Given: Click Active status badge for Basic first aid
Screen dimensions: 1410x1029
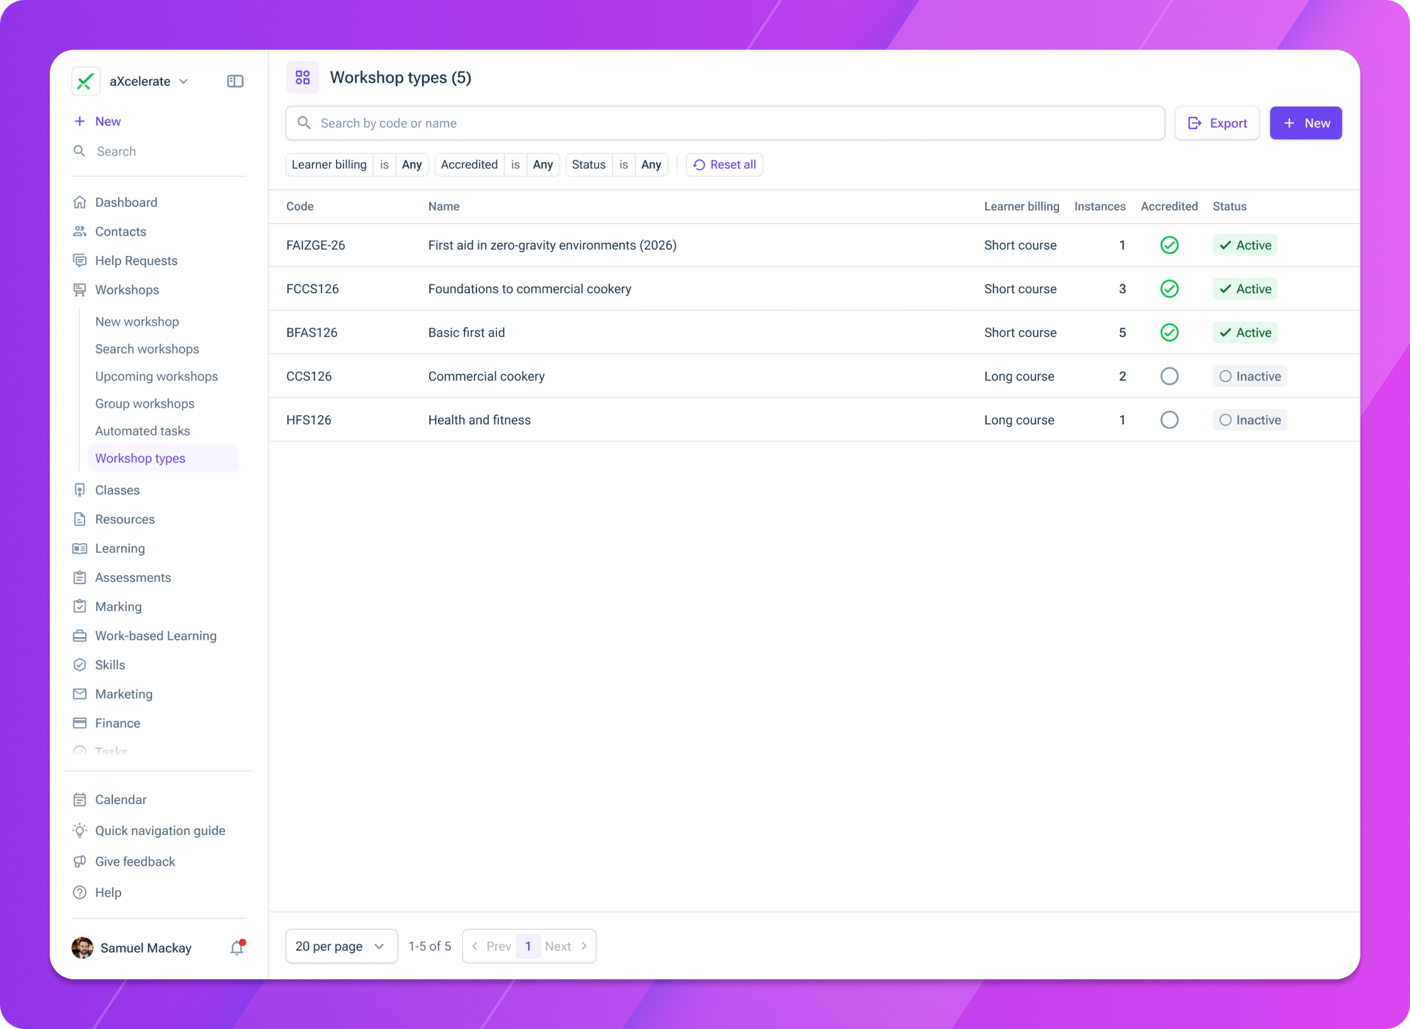Looking at the screenshot, I should click(1245, 332).
